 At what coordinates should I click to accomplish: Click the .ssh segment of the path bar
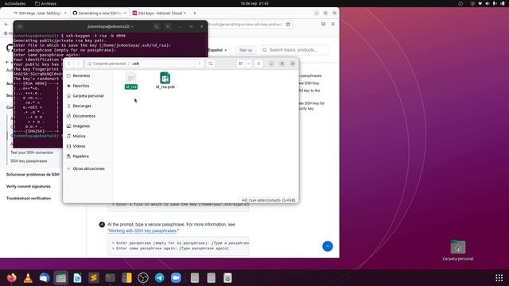[135, 64]
